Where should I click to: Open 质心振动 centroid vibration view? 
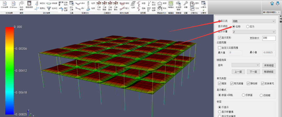151,3
